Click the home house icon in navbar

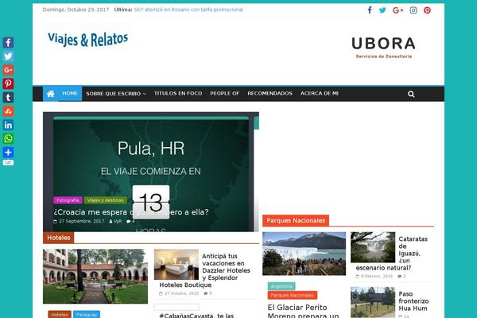tap(51, 94)
